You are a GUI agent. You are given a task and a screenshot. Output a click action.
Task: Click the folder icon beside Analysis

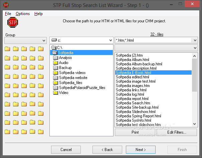click(x=55, y=58)
